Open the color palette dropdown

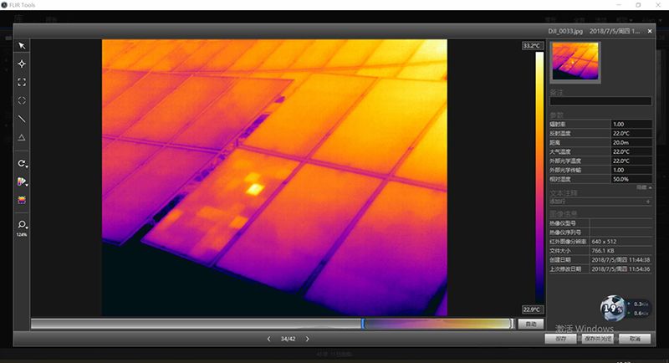click(23, 181)
